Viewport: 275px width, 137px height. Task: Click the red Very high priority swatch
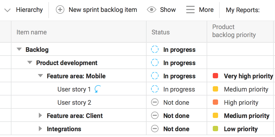(215, 76)
